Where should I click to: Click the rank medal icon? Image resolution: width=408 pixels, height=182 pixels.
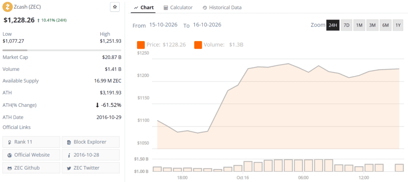point(10,142)
